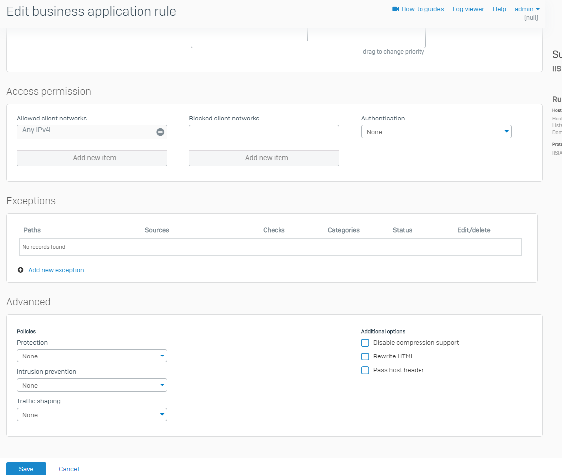Save the business application rule
Image resolution: width=562 pixels, height=475 pixels.
[x=26, y=469]
